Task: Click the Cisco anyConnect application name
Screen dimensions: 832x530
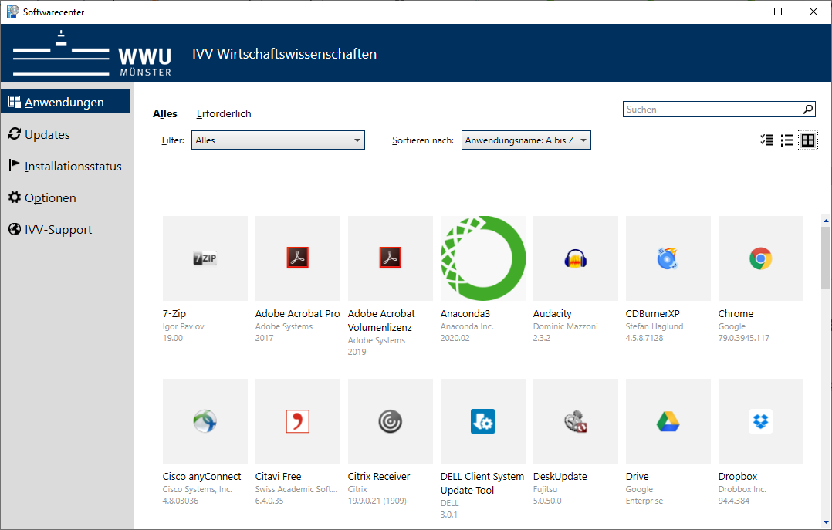Action: pyautogui.click(x=201, y=477)
